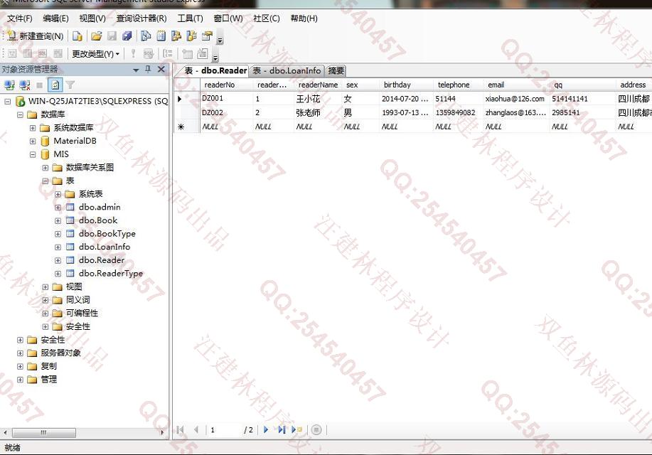Viewport: 652px width, 455px height.
Task: Open the 工具(T) menu
Action: (191, 18)
